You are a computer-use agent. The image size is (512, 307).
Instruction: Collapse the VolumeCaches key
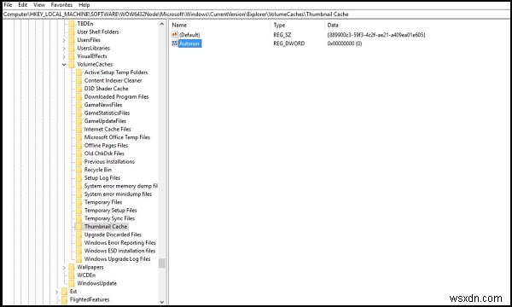(64, 65)
